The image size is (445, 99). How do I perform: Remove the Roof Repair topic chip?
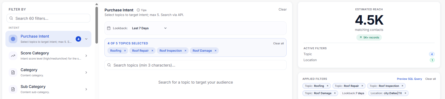(152, 51)
